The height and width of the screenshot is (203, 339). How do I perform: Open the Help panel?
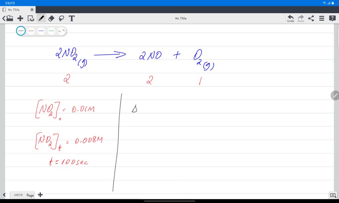pyautogui.click(x=332, y=18)
